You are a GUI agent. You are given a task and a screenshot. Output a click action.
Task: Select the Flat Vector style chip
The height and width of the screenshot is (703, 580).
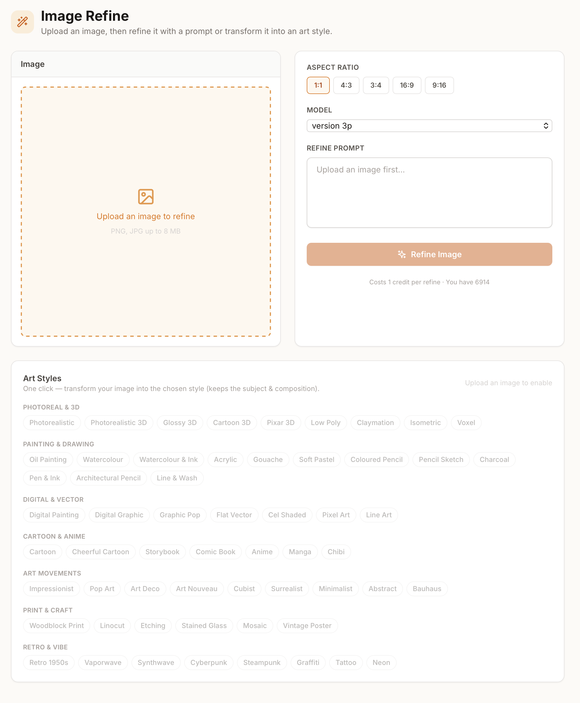(234, 515)
